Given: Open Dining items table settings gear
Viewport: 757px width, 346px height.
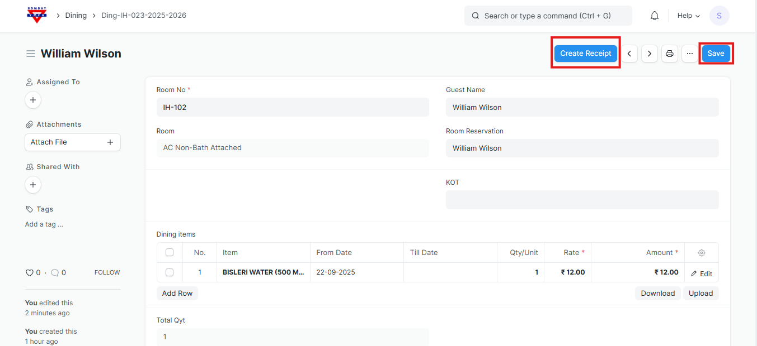Looking at the screenshot, I should 701,253.
